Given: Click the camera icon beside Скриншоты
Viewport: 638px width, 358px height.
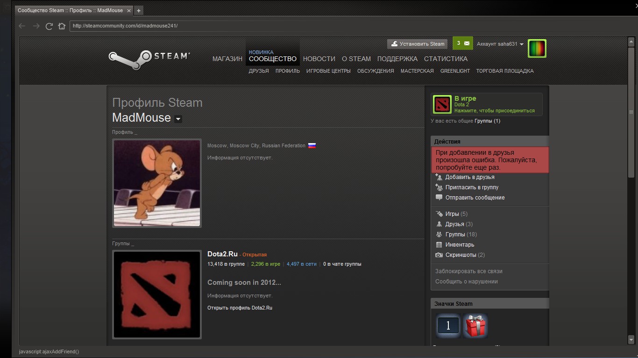Looking at the screenshot, I should point(439,255).
